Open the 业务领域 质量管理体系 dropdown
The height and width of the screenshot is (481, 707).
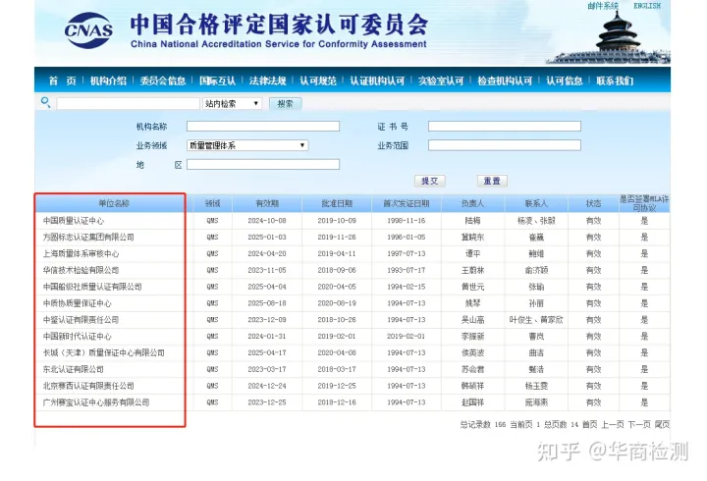tap(247, 145)
